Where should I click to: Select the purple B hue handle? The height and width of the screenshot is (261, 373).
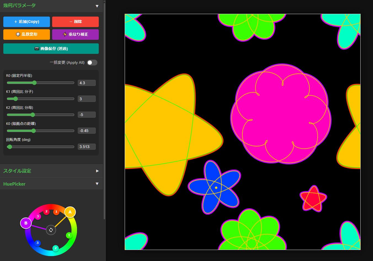[x=26, y=223]
